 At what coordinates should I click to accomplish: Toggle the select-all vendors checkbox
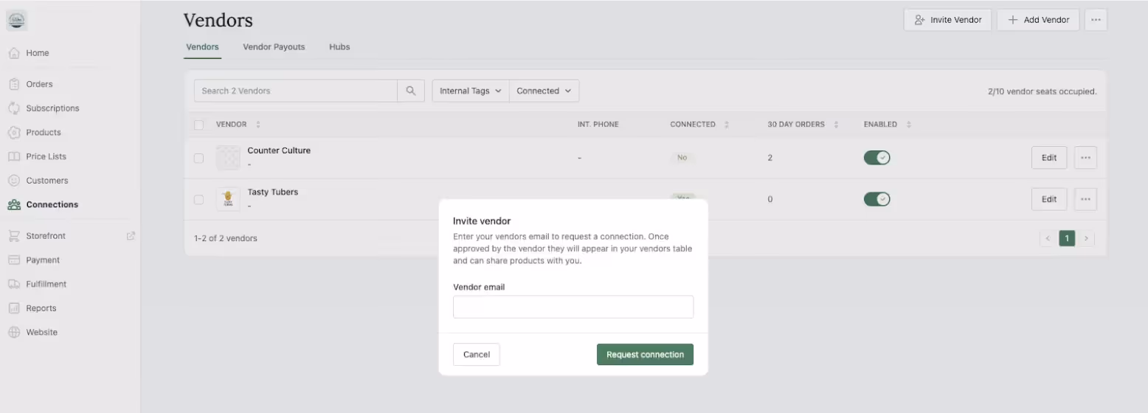tap(198, 125)
